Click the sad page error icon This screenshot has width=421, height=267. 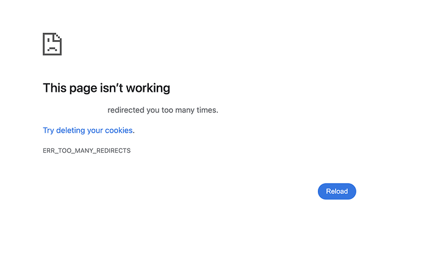pyautogui.click(x=52, y=44)
